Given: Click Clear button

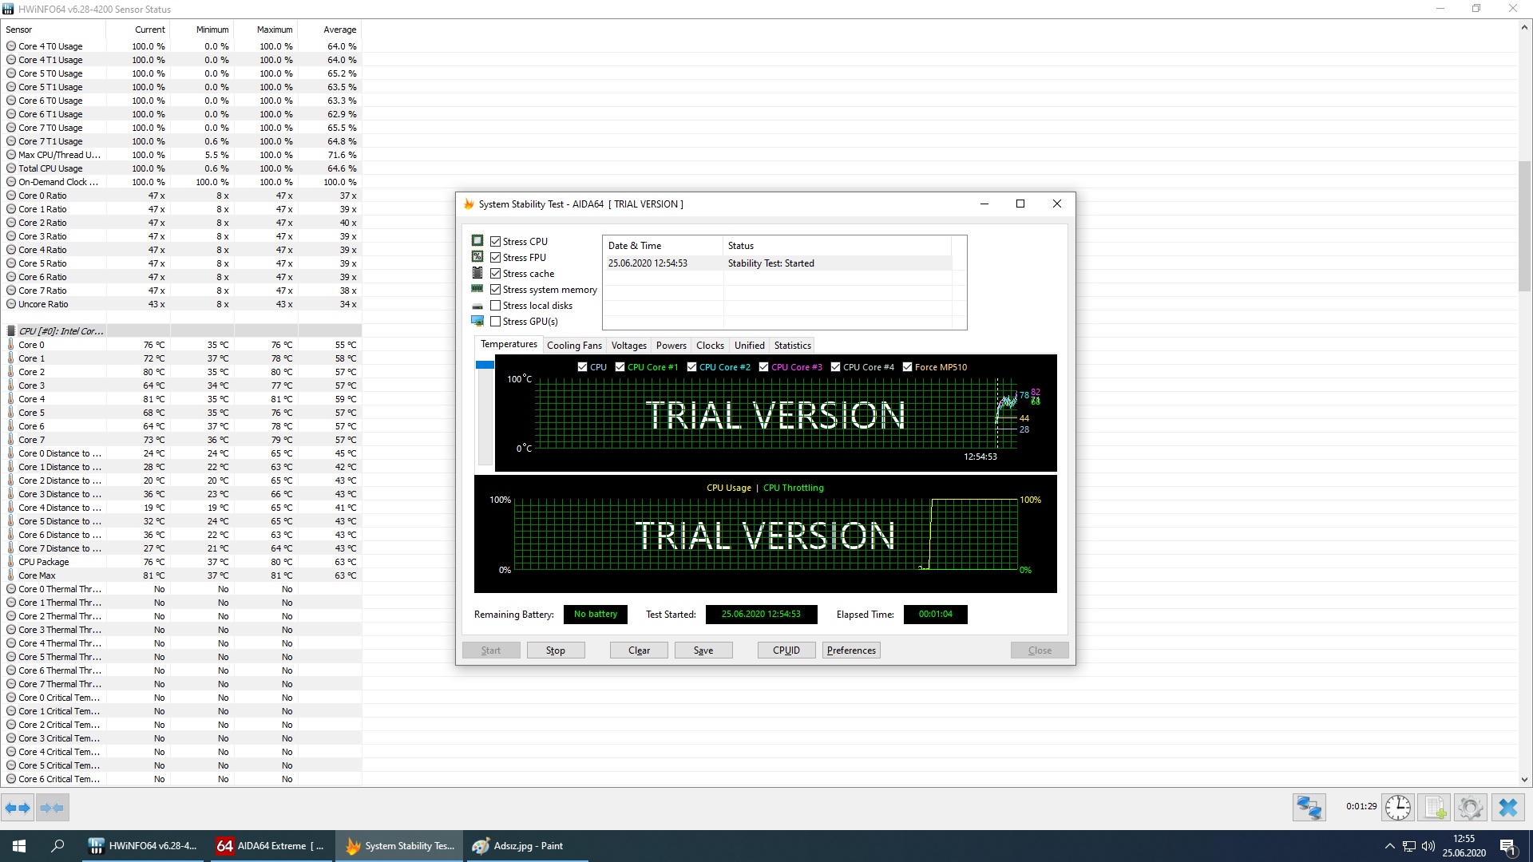Looking at the screenshot, I should coord(639,650).
